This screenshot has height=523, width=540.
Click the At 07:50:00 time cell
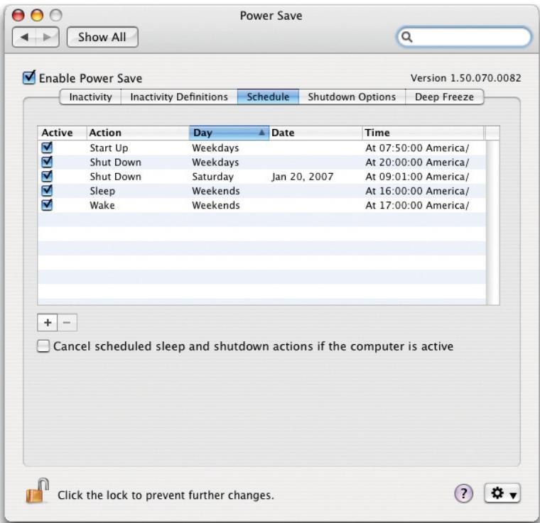417,148
